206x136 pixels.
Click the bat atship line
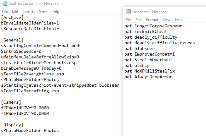[x=137, y=66]
